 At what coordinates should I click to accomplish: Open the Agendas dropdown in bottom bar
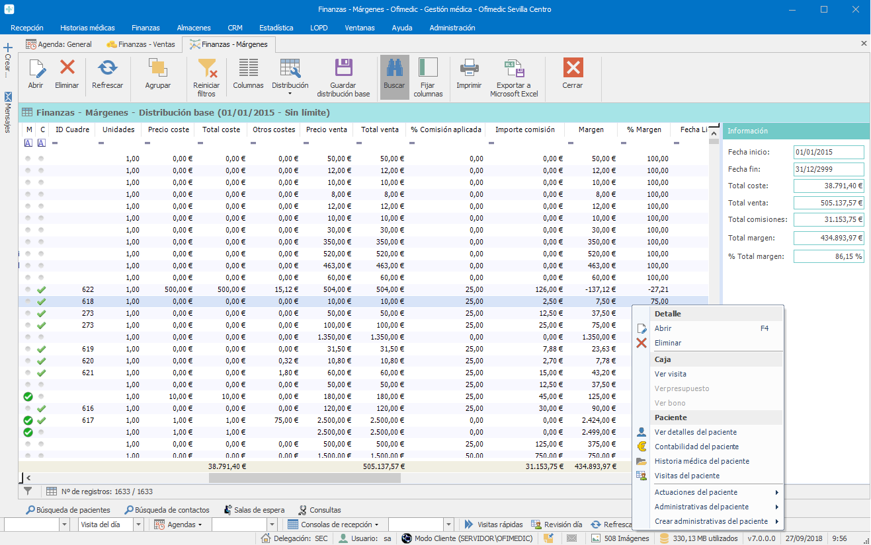click(x=179, y=525)
